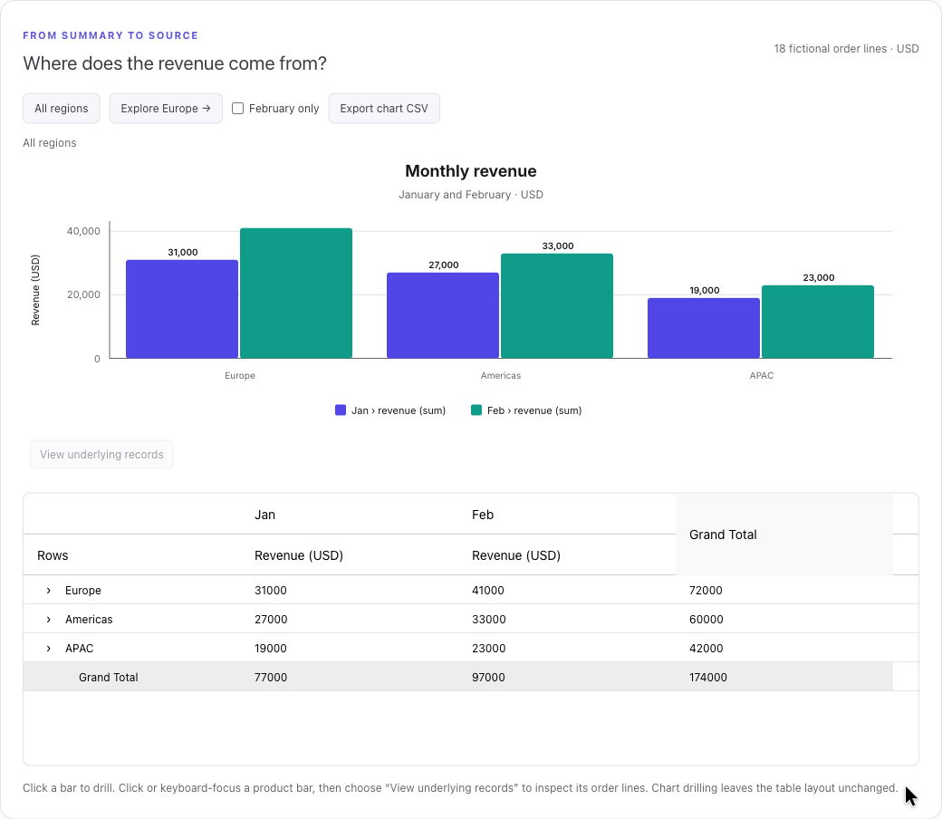Viewport: 942px width, 819px height.
Task: Expand the APAC row chevron
Action: [49, 649]
